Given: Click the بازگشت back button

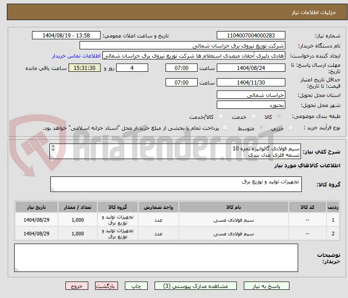Looking at the screenshot, I should (x=106, y=286).
